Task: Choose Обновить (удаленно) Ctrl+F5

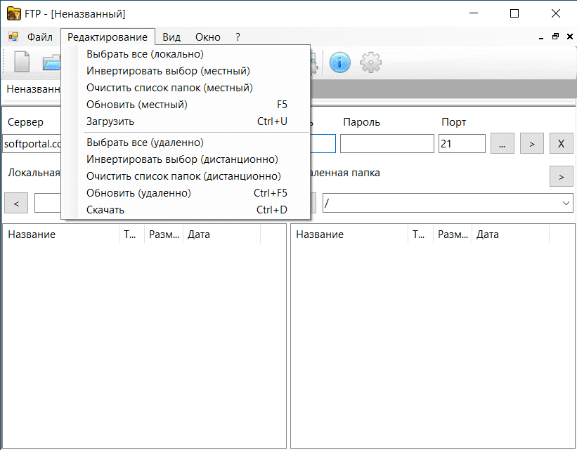Action: click(186, 193)
